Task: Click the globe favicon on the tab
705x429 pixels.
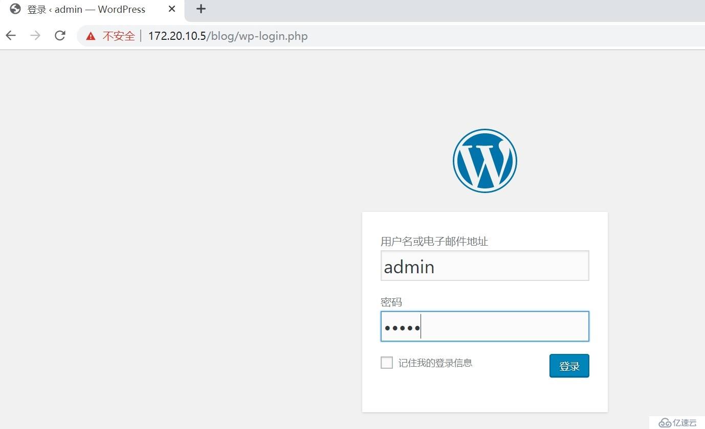Action: pyautogui.click(x=15, y=9)
